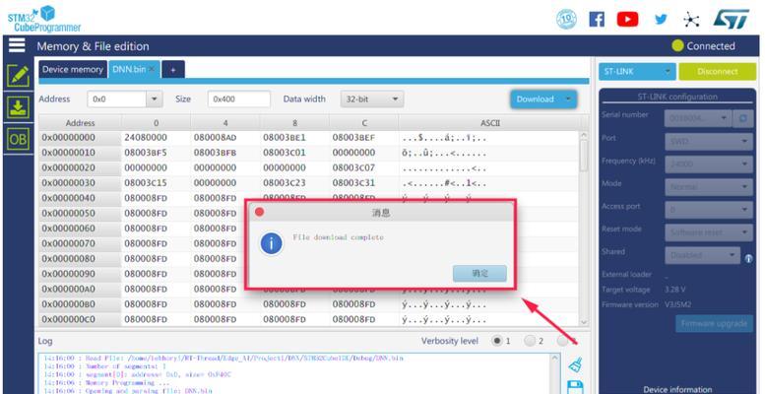Screen dimensions: 765x394
Task: Refresh the ST-LINK serial number list
Action: tap(743, 118)
